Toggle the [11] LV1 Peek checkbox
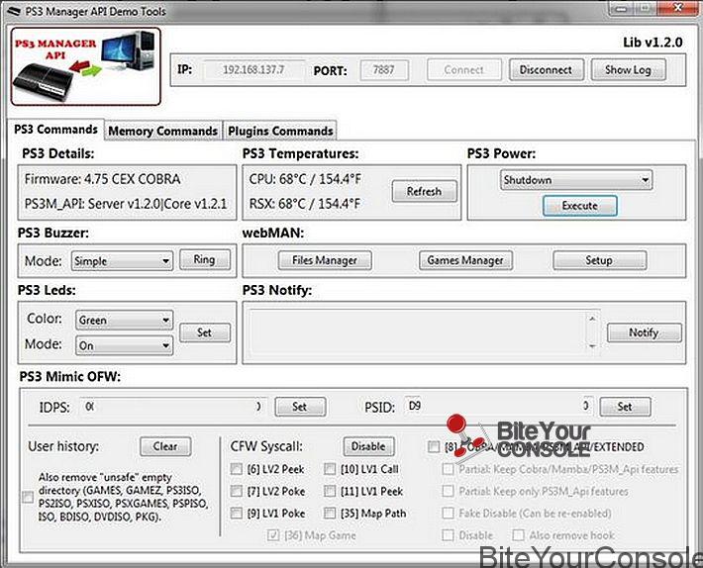 coord(330,491)
